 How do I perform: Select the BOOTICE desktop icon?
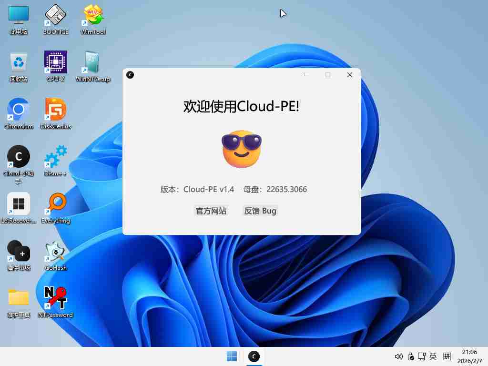(56, 16)
